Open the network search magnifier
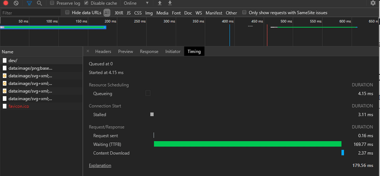Image resolution: width=380 pixels, height=176 pixels. 39,3
